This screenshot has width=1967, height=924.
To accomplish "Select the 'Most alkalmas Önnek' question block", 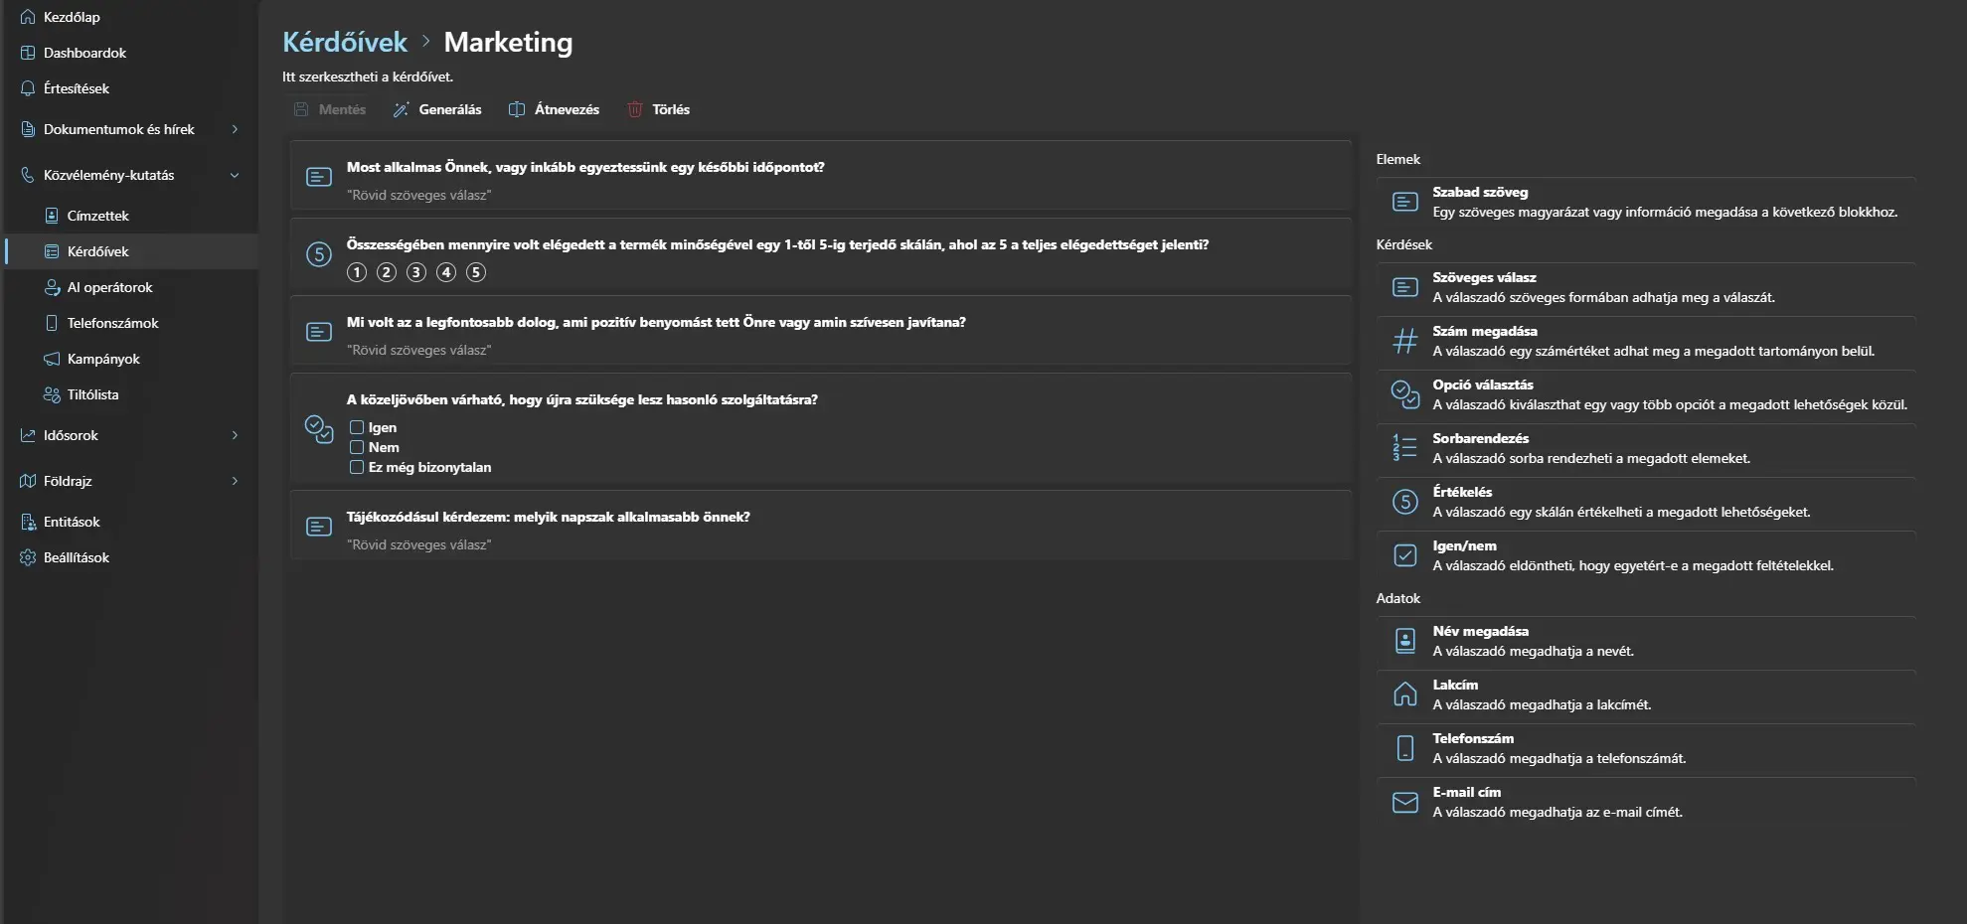I will click(x=820, y=176).
